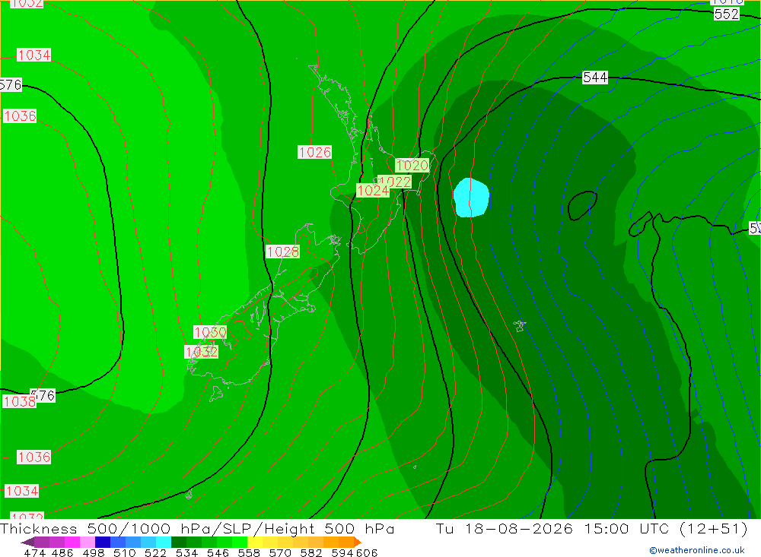
Task: Click the 510 legend value
Action: [124, 553]
